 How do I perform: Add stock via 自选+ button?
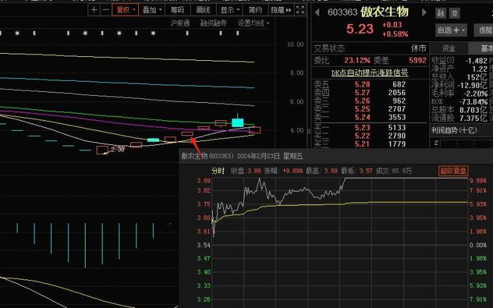click(451, 30)
